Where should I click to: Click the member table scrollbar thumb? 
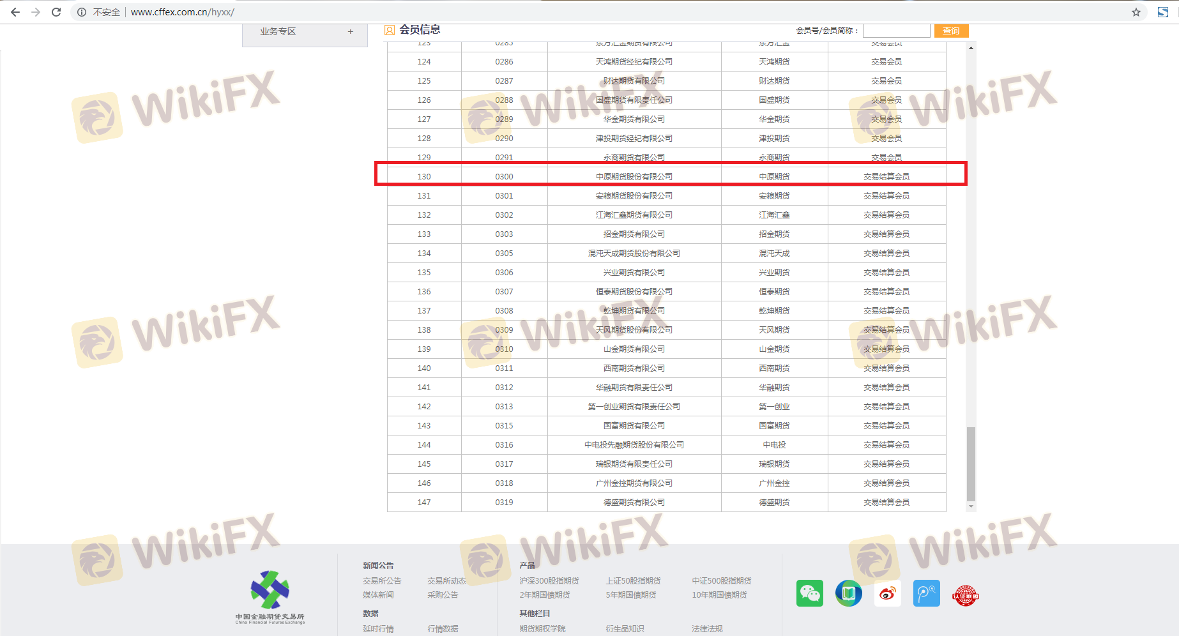pos(971,464)
